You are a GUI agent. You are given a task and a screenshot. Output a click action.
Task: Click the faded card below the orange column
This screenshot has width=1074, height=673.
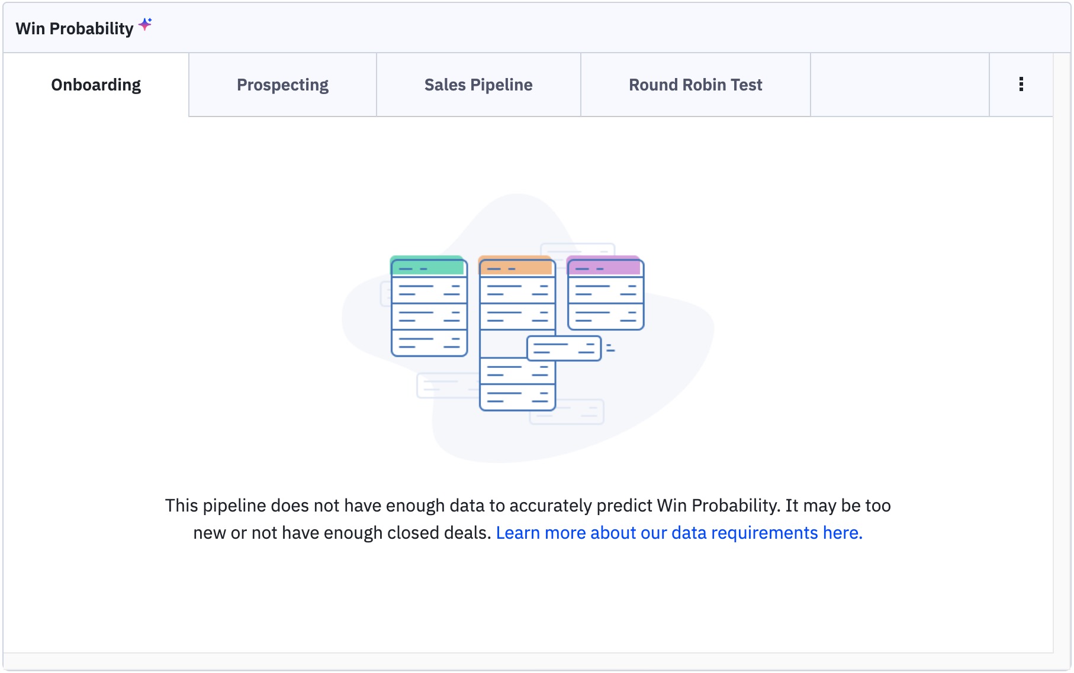coord(567,412)
